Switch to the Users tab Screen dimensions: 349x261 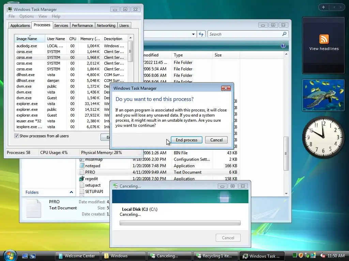[124, 25]
